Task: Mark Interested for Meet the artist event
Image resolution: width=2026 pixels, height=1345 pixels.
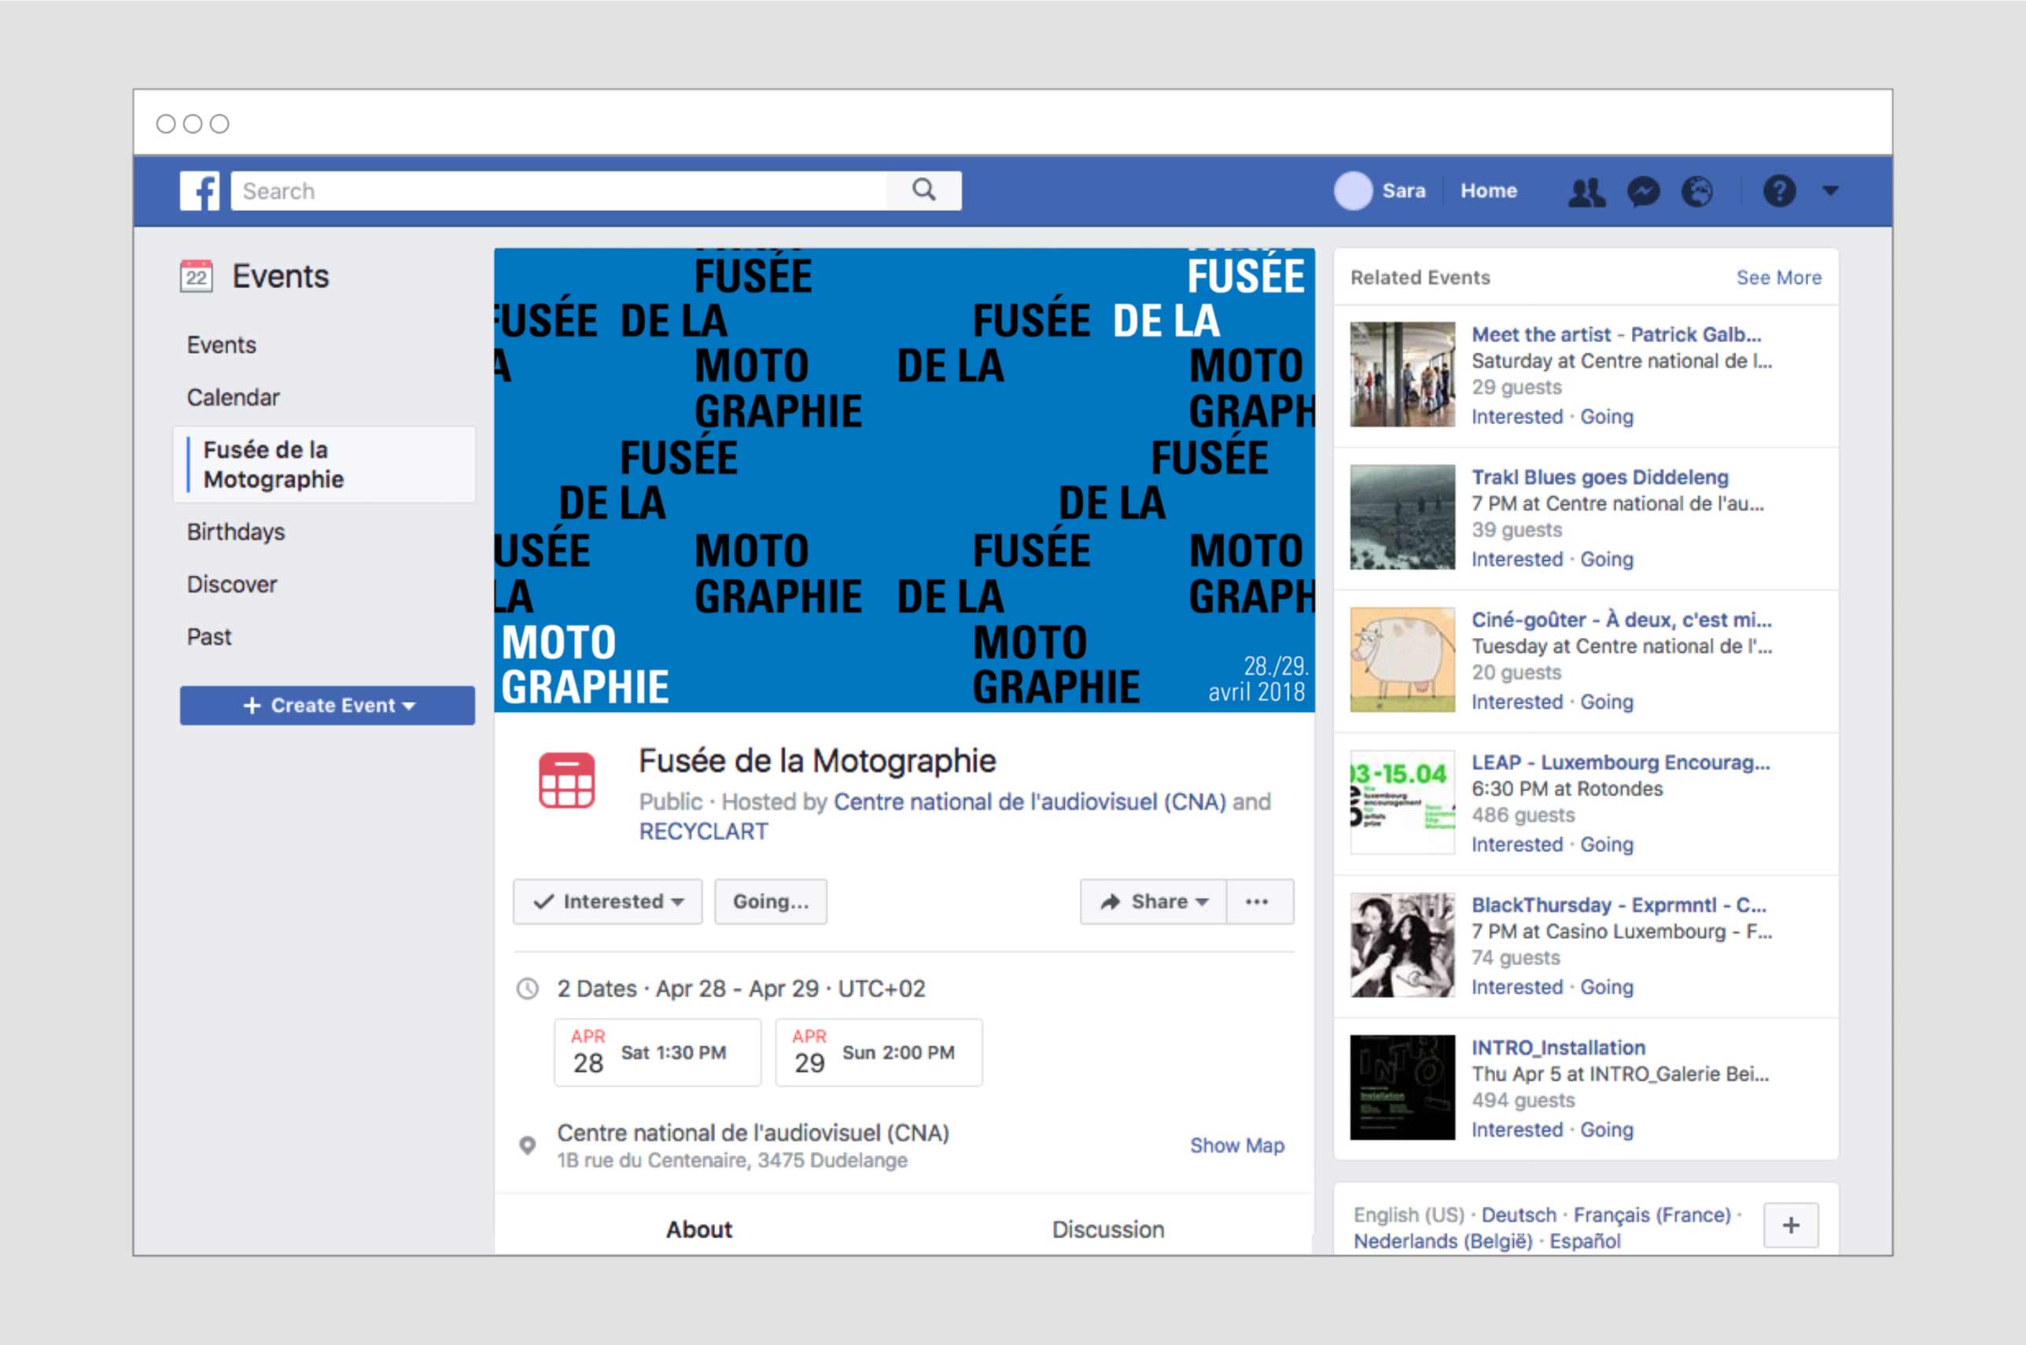Action: pyautogui.click(x=1516, y=416)
